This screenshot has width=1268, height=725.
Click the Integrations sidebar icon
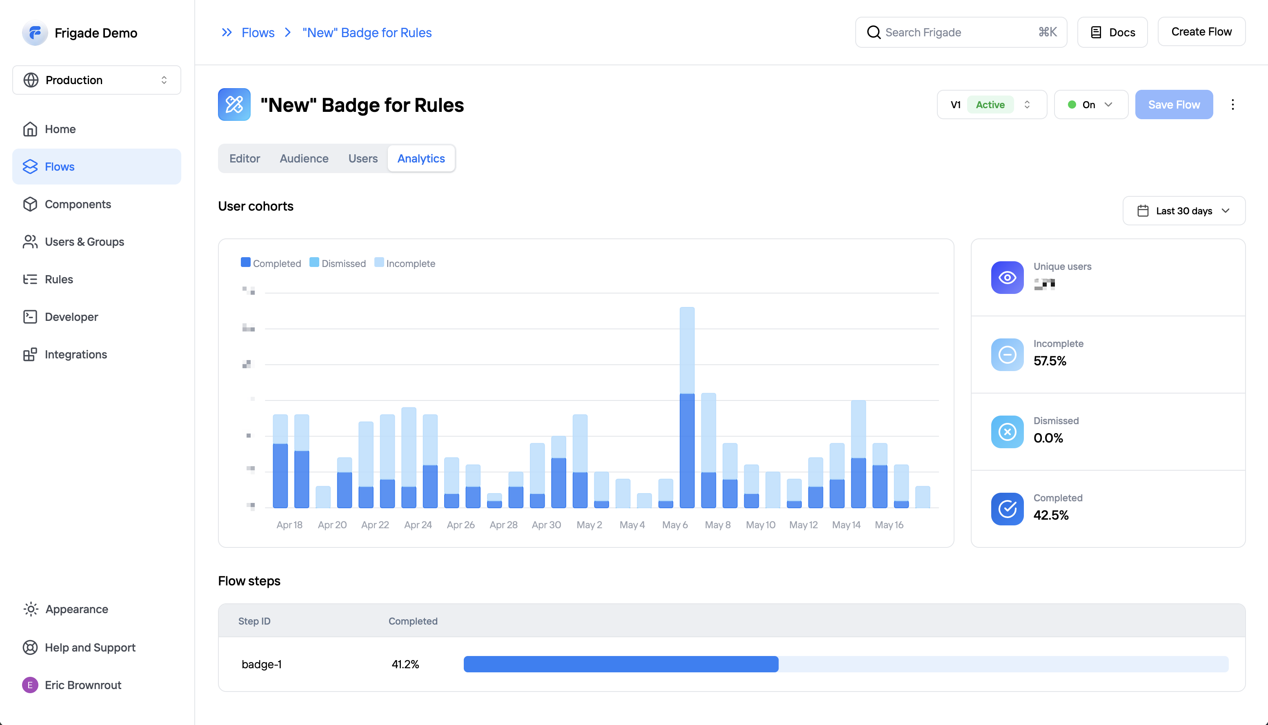tap(30, 354)
